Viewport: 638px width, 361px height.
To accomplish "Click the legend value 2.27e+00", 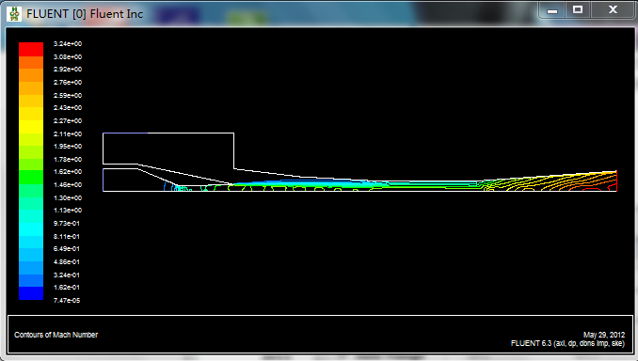I will click(68, 120).
